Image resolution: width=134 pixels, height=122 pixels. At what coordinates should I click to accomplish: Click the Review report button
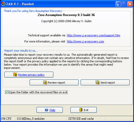pos(54,82)
